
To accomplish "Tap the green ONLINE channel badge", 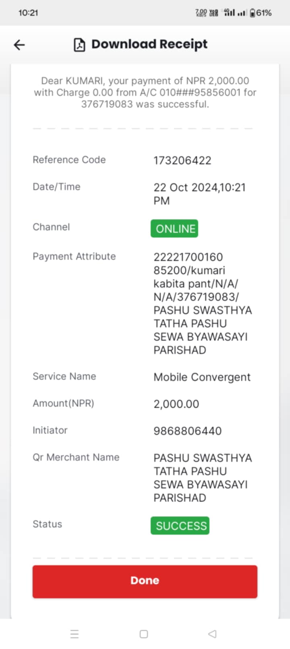I will click(x=174, y=228).
